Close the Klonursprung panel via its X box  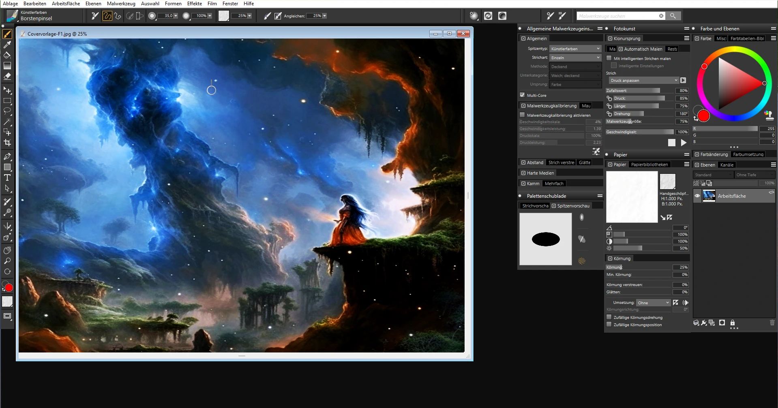click(610, 38)
